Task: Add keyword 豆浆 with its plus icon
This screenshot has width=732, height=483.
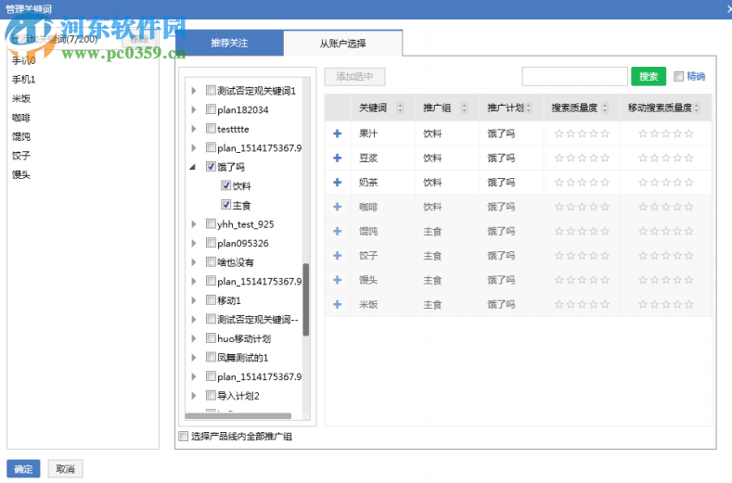Action: [337, 158]
